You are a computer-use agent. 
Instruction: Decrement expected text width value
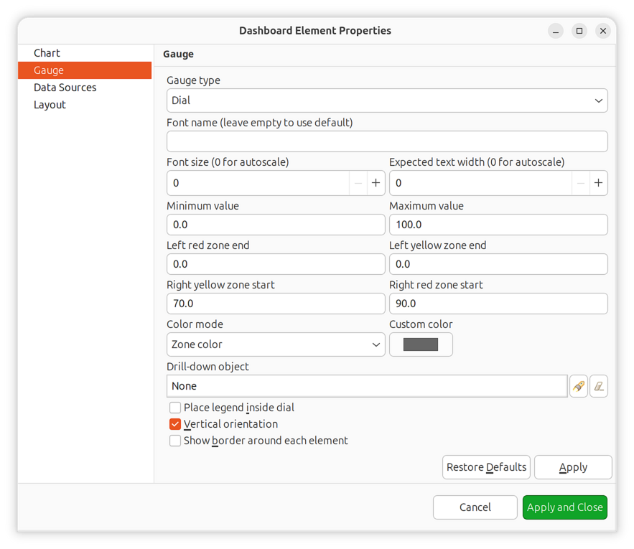(581, 183)
